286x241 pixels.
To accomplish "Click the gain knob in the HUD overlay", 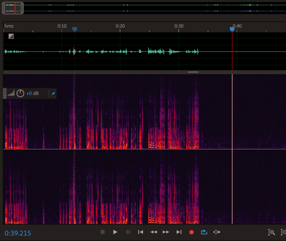I will tap(20, 93).
